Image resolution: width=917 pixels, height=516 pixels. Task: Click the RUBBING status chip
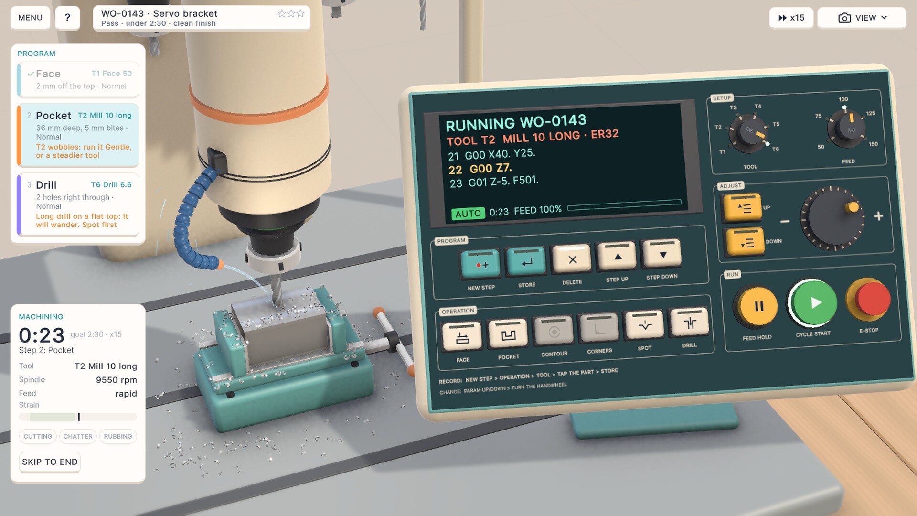[118, 436]
